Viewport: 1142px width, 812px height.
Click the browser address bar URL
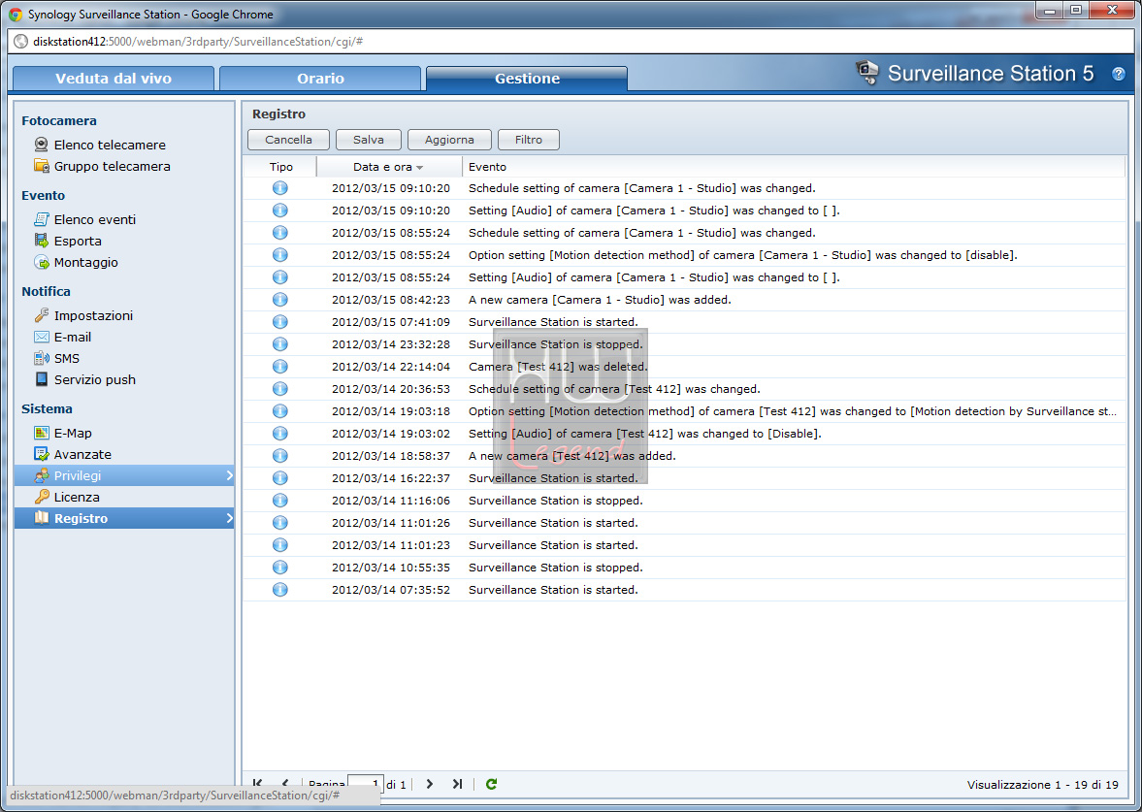point(198,42)
